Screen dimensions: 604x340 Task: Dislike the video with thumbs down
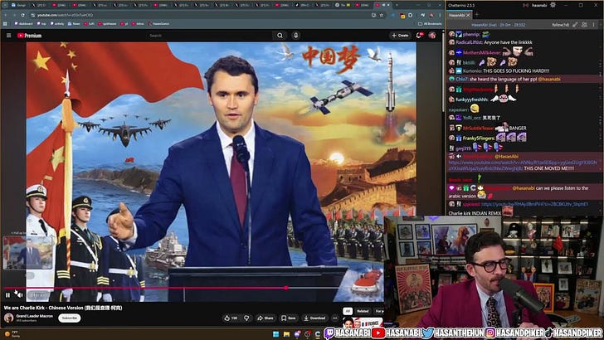pyautogui.click(x=246, y=318)
